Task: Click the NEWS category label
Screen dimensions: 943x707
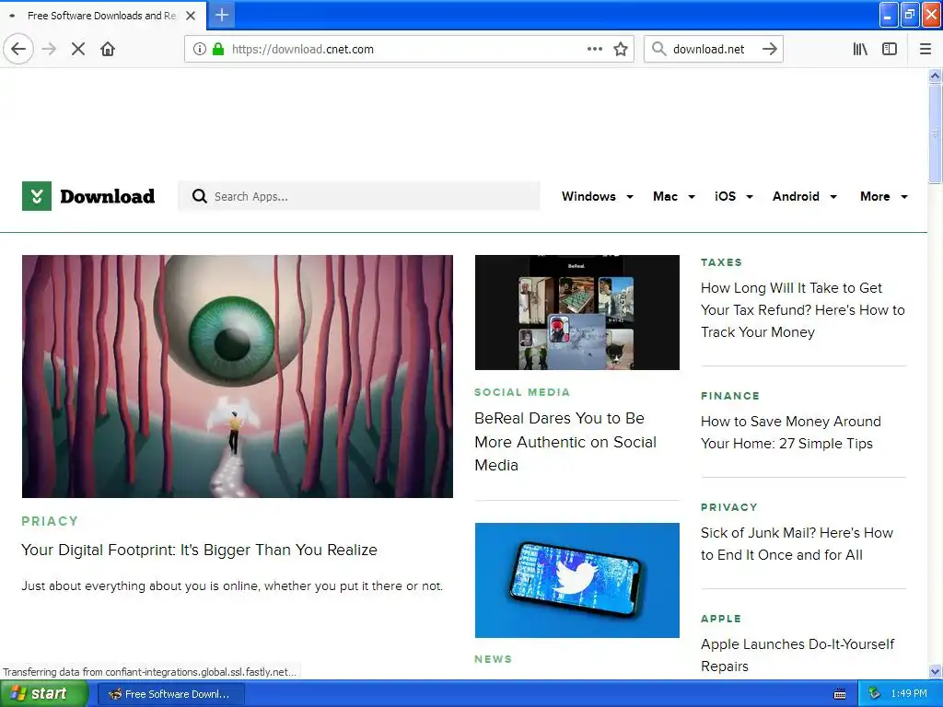Action: tap(494, 659)
